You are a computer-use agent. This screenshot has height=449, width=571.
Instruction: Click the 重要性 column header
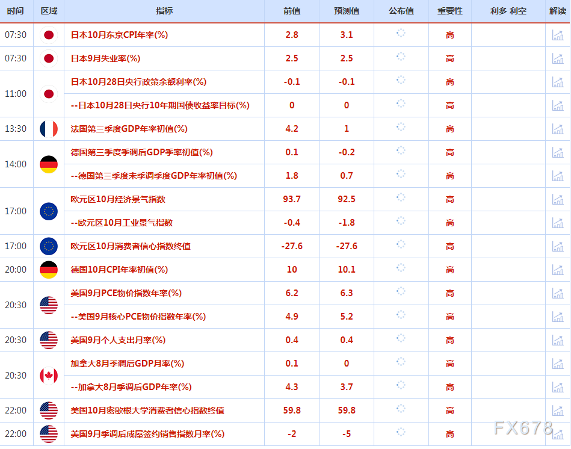(x=449, y=11)
